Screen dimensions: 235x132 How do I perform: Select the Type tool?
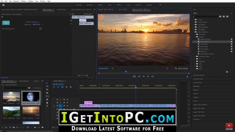pos(47,106)
